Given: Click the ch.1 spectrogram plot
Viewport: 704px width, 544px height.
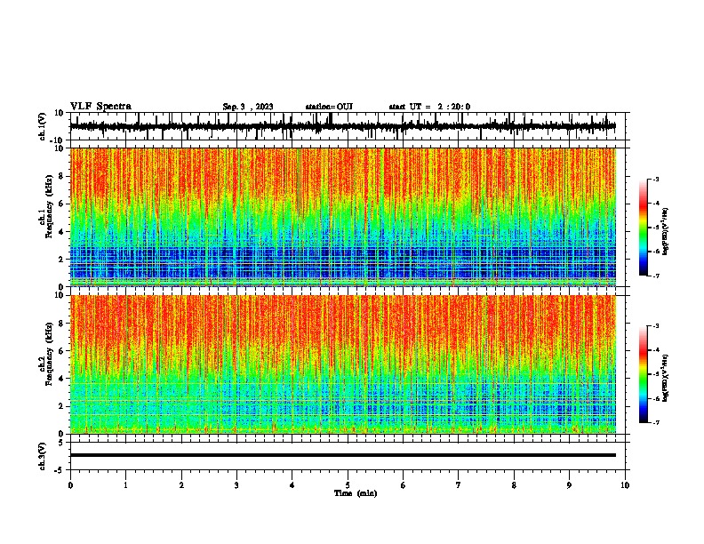Looking at the screenshot, I should (x=342, y=217).
